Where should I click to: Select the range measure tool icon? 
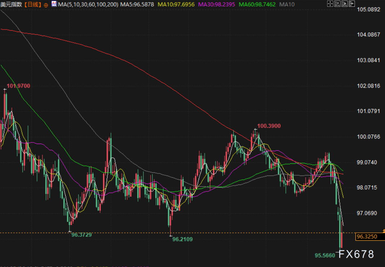tap(337, 4)
